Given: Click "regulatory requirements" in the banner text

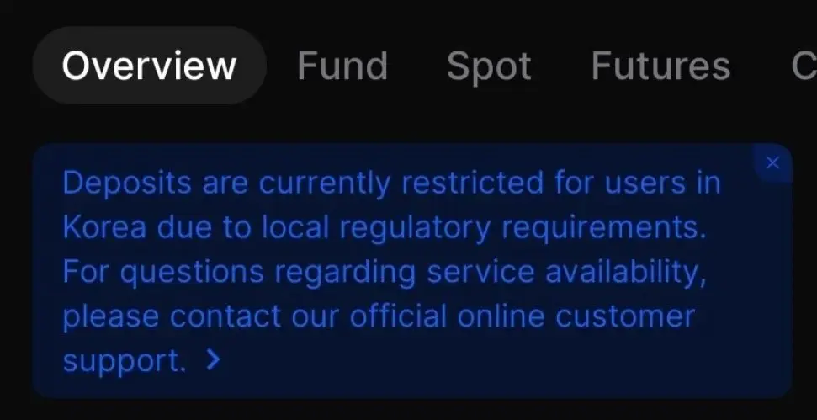Looking at the screenshot, I should point(523,228).
